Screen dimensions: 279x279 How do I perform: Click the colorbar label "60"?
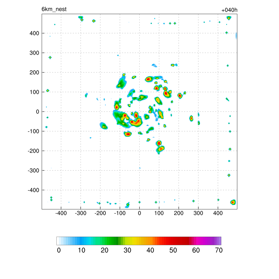point(196,250)
